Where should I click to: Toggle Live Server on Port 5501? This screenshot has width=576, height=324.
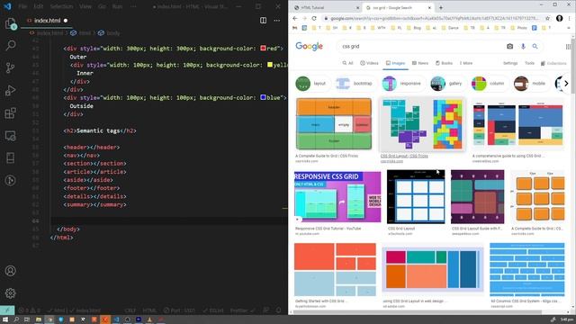tap(179, 310)
